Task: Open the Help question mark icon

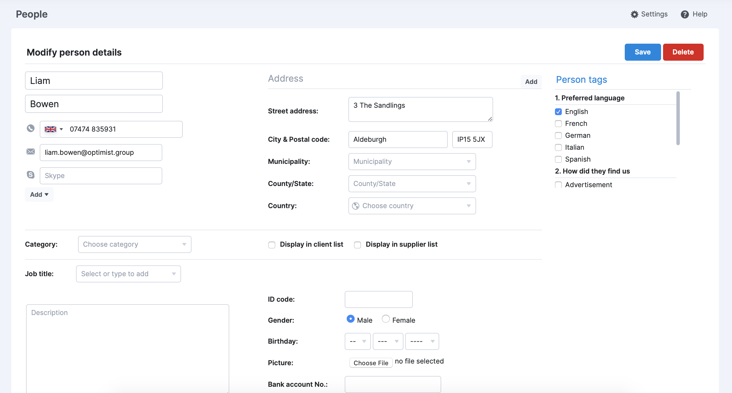Action: (x=685, y=14)
